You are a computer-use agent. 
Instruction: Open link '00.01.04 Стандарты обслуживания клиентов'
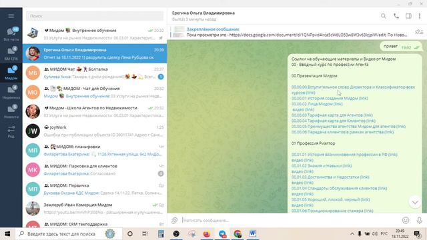click(x=339, y=188)
